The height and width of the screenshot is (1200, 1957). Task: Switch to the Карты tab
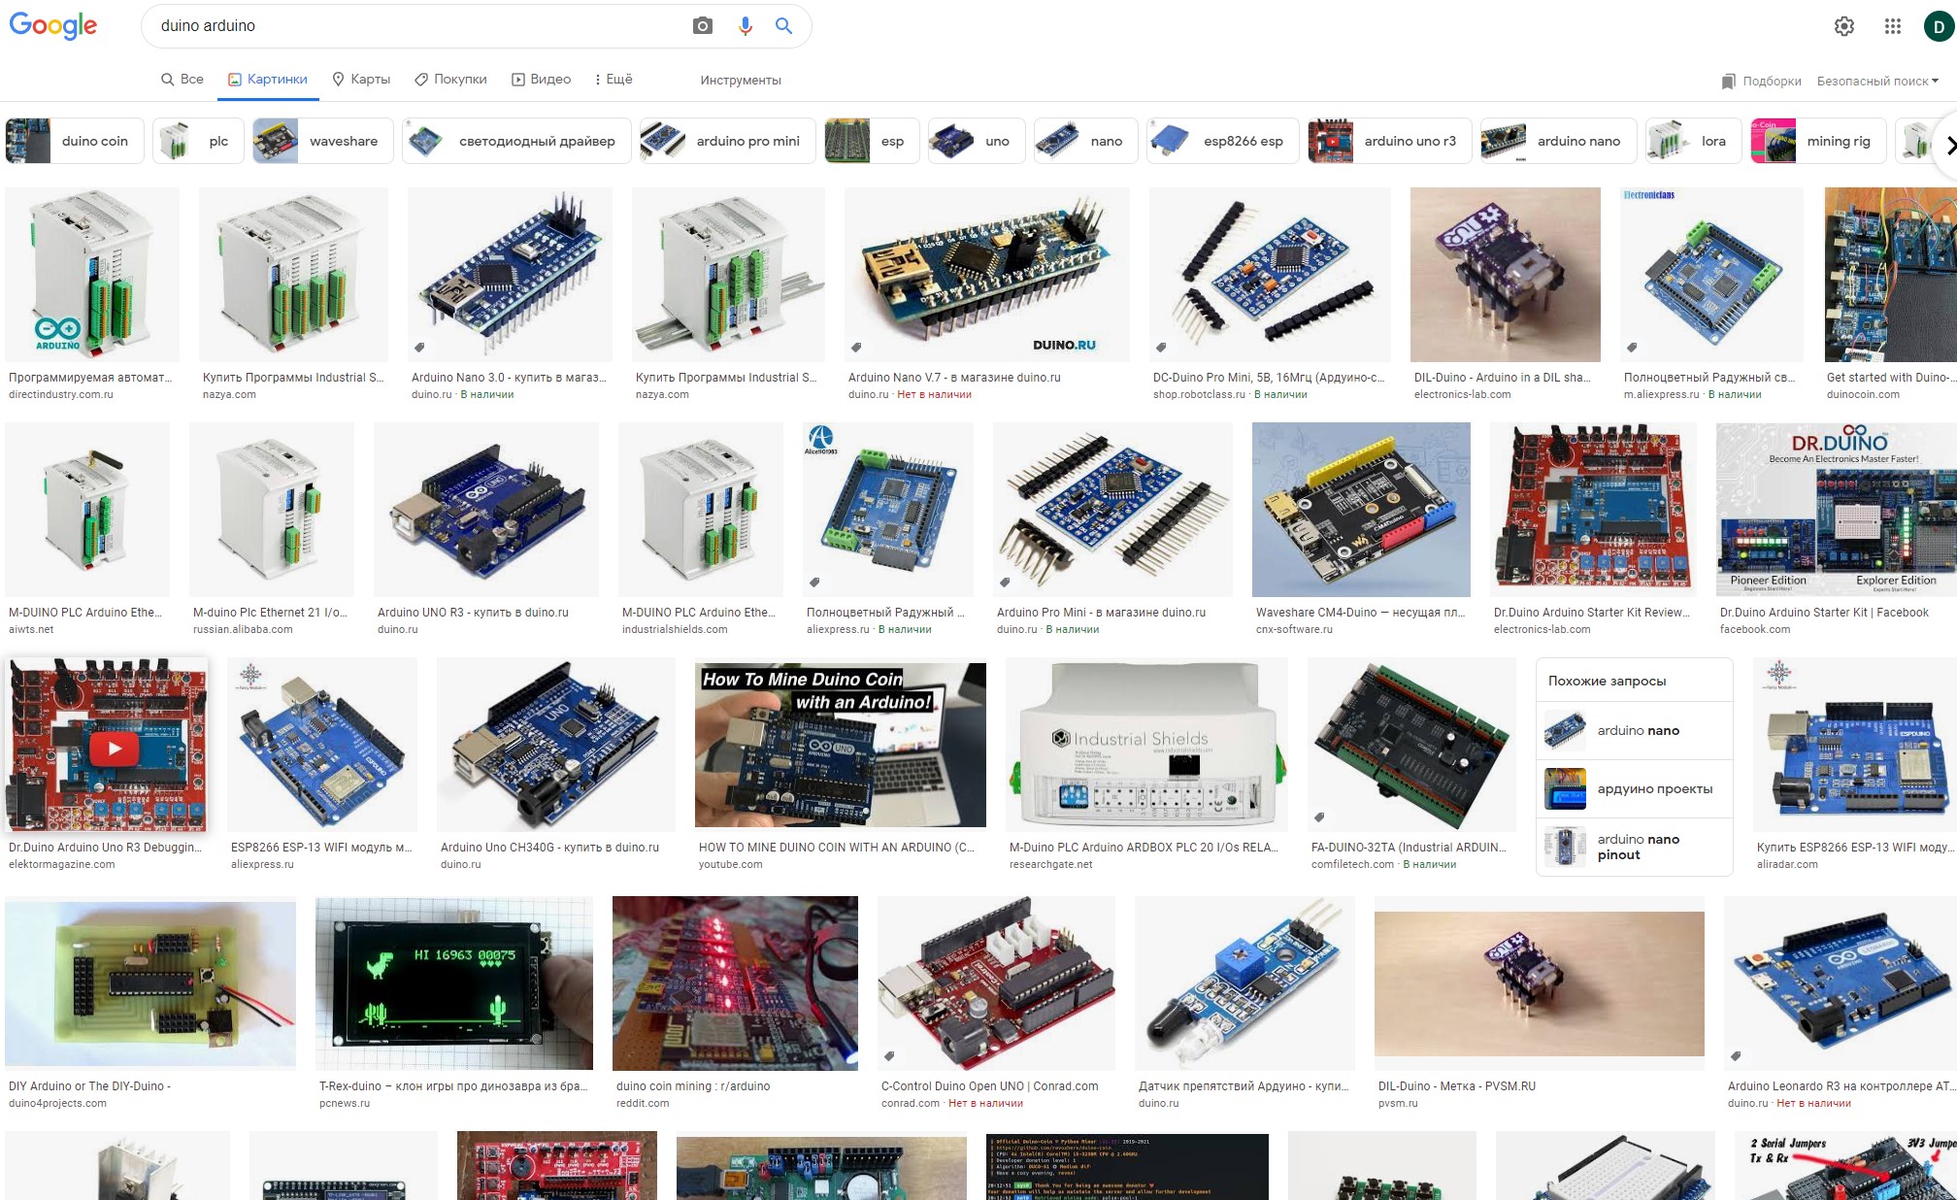pos(361,80)
